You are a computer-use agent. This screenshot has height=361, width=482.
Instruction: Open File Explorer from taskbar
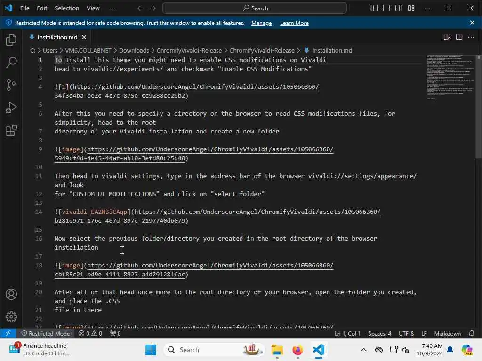click(x=277, y=350)
